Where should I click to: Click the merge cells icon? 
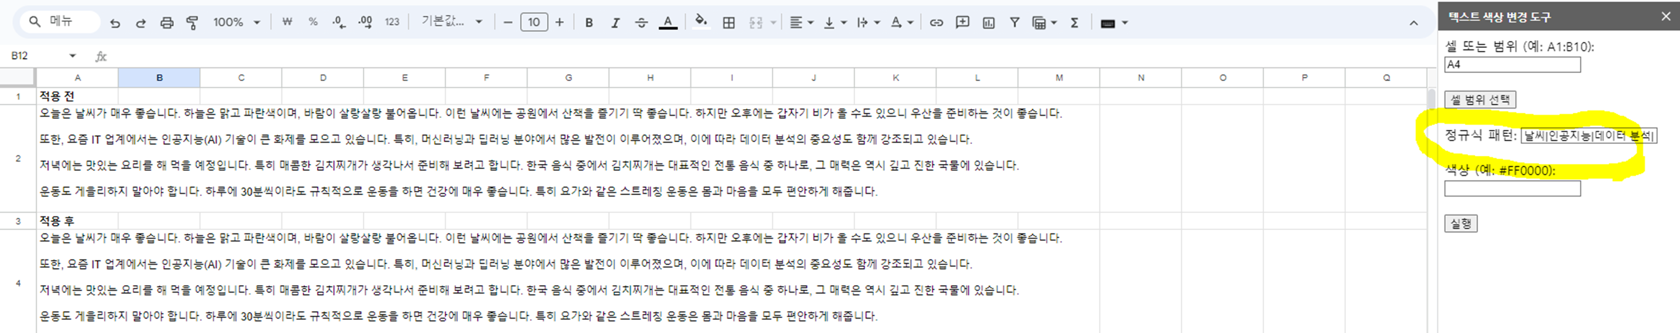(x=756, y=23)
